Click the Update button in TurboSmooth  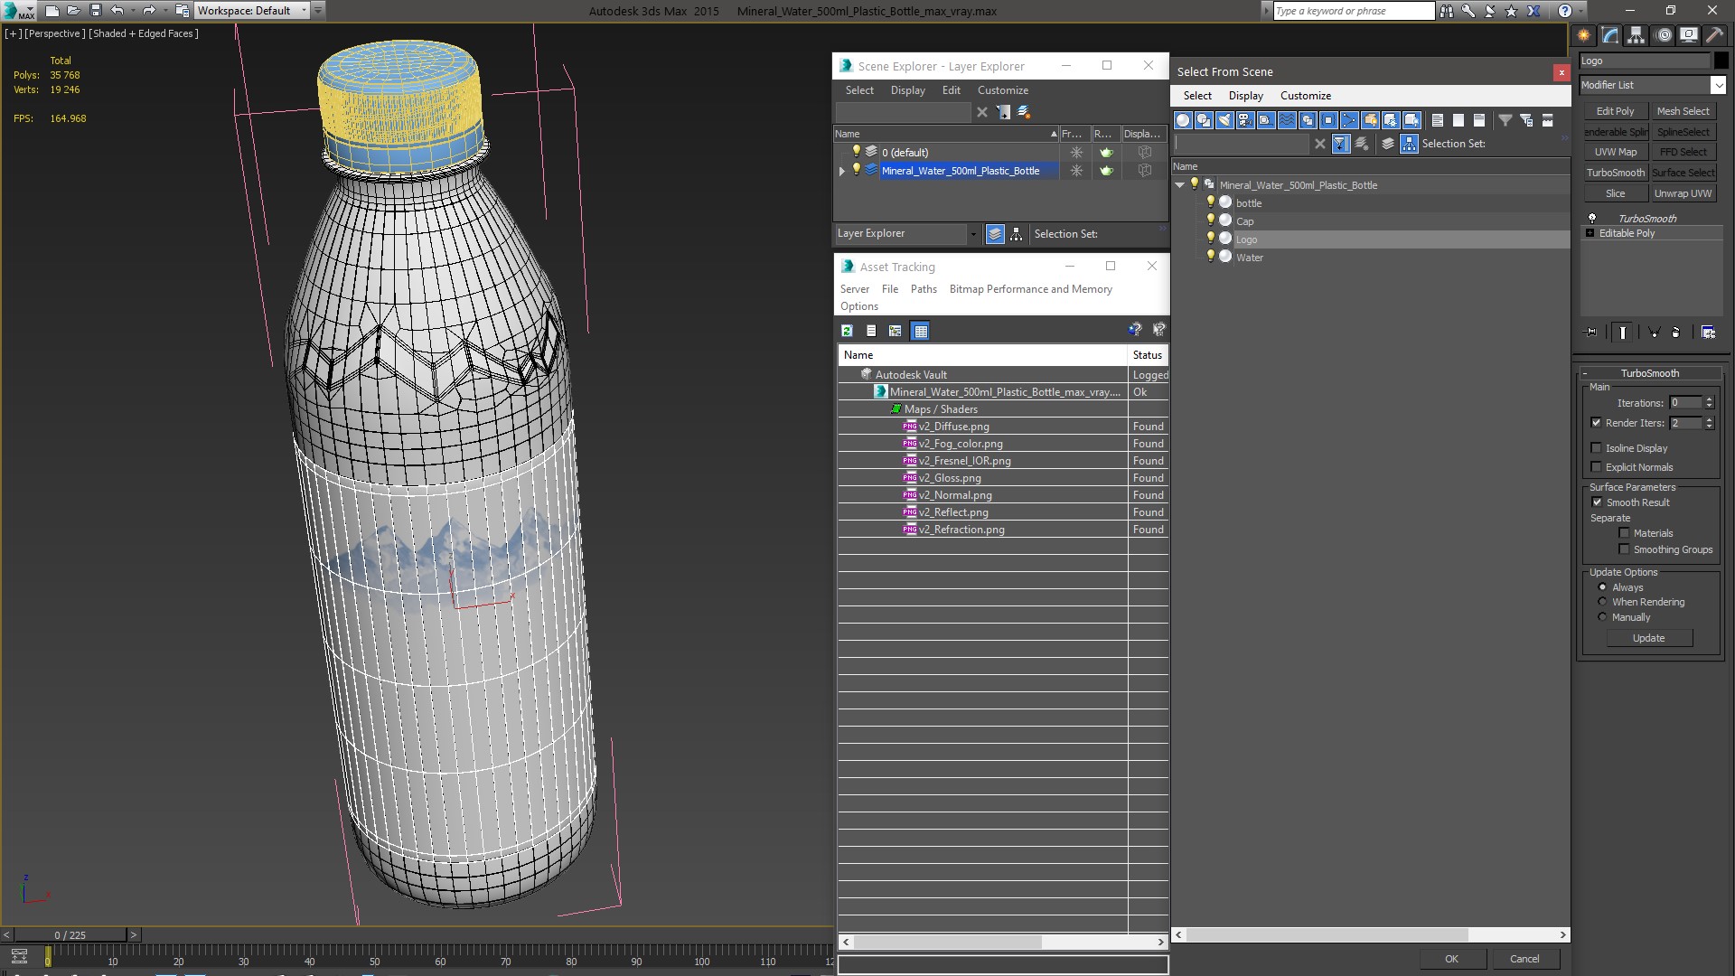click(x=1649, y=638)
